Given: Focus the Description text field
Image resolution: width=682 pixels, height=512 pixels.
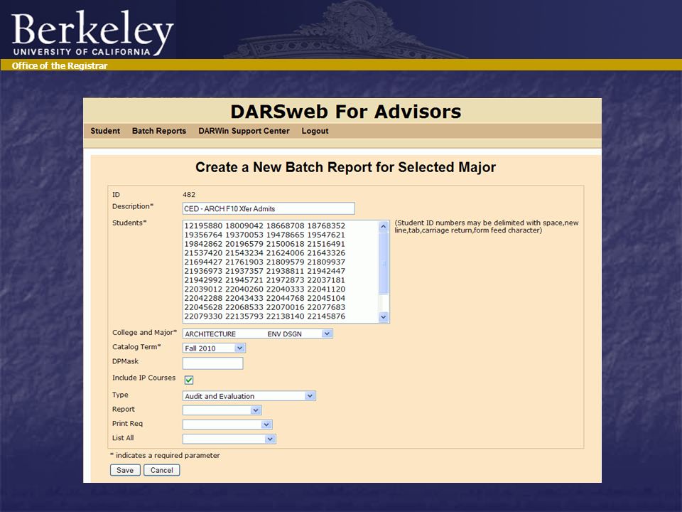Looking at the screenshot, I should pos(269,208).
